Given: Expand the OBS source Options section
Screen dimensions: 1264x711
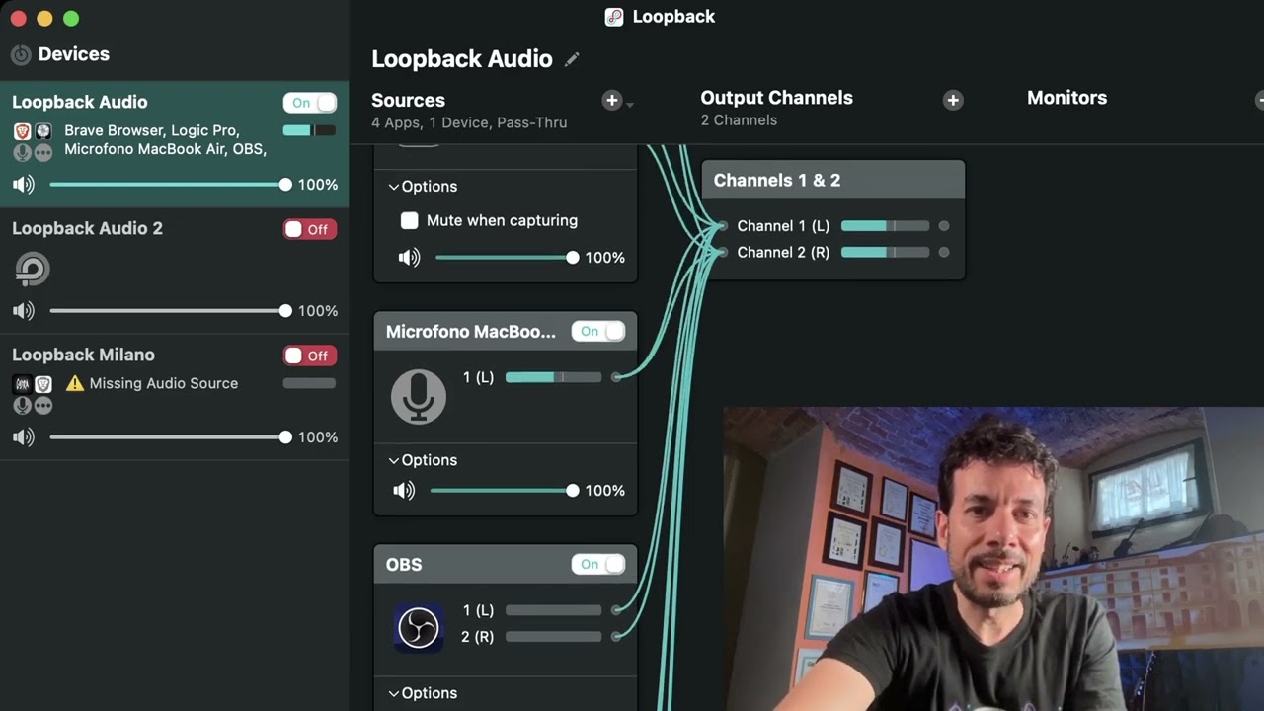Looking at the screenshot, I should (423, 693).
